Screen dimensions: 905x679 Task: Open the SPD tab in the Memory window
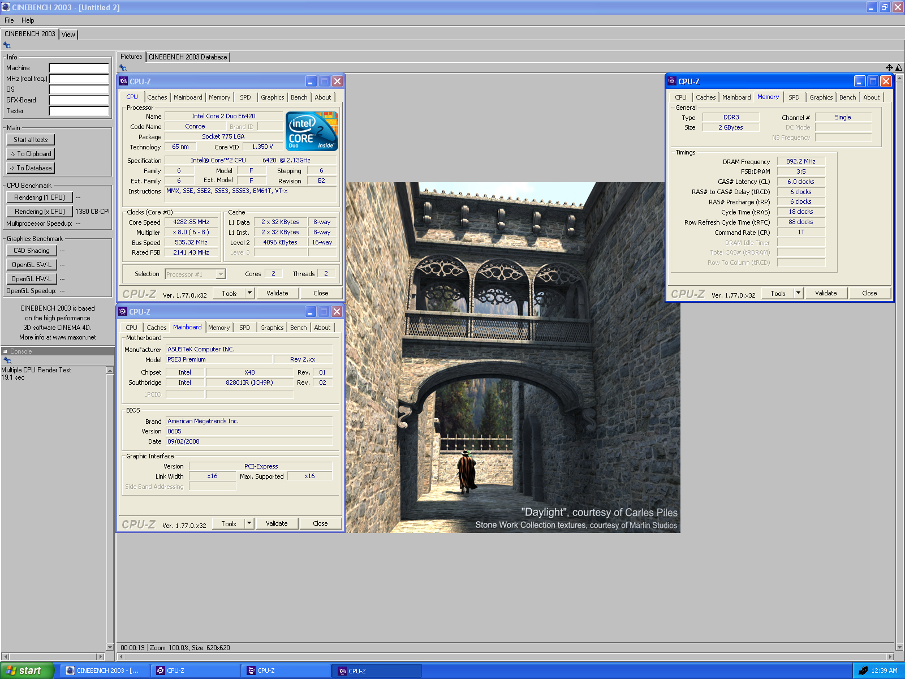(x=794, y=97)
